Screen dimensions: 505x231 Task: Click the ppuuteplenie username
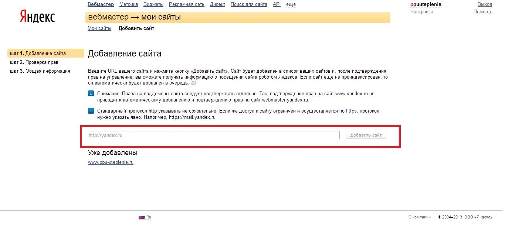click(426, 4)
